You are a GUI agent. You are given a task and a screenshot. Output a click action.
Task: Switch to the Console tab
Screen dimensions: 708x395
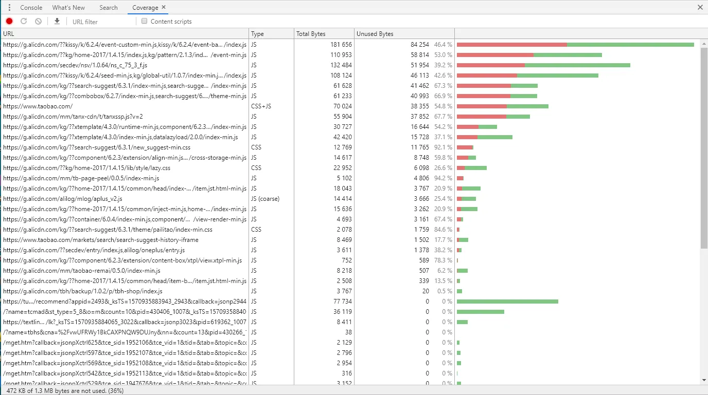(x=31, y=7)
